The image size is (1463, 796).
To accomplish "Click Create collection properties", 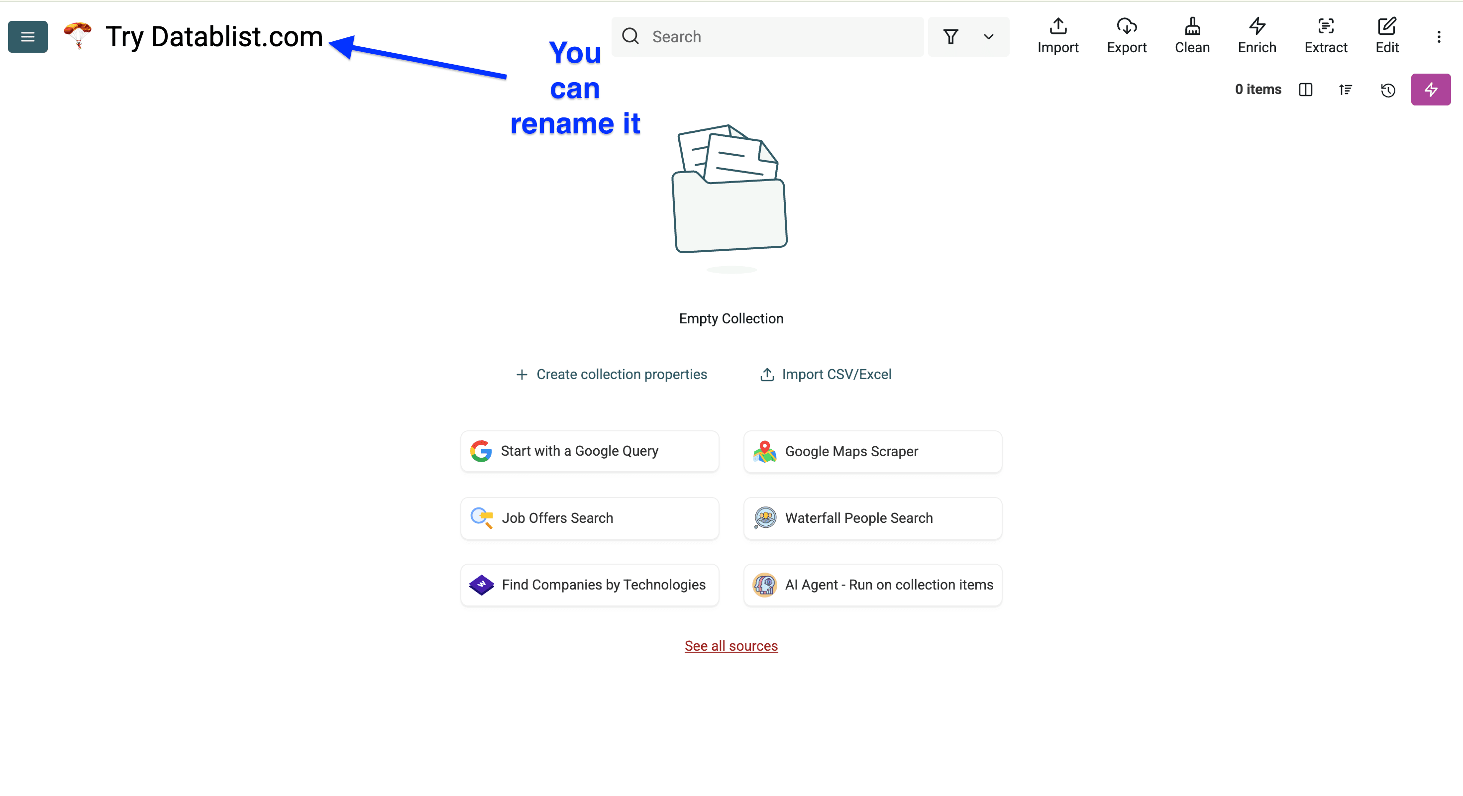I will [611, 374].
